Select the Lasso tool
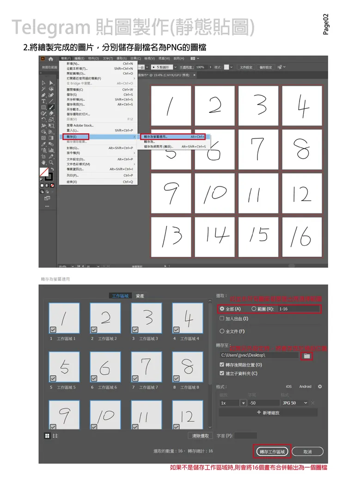Screen dimensions: 342x484 (x=51, y=89)
